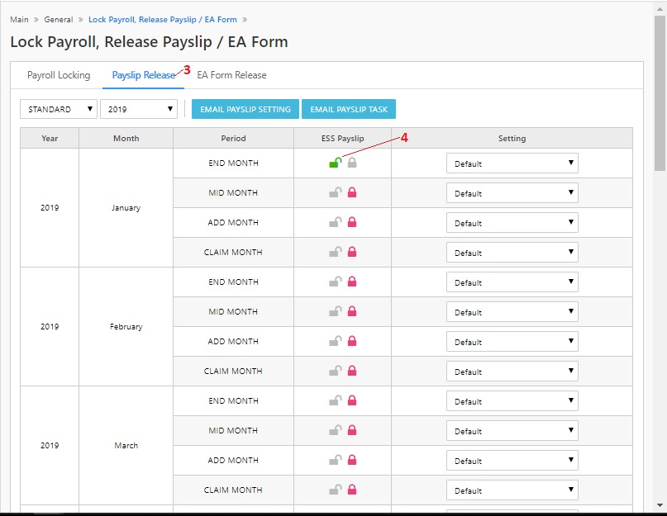667x516 pixels.
Task: Click the vertical scrollbar thumb
Action: pyautogui.click(x=660, y=93)
